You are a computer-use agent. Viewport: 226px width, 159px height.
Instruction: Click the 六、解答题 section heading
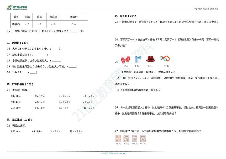126,16
